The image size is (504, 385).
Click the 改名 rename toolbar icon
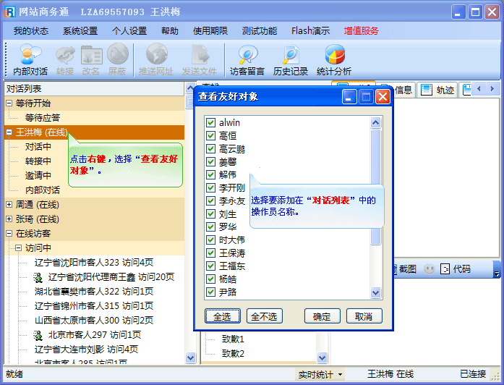click(91, 59)
